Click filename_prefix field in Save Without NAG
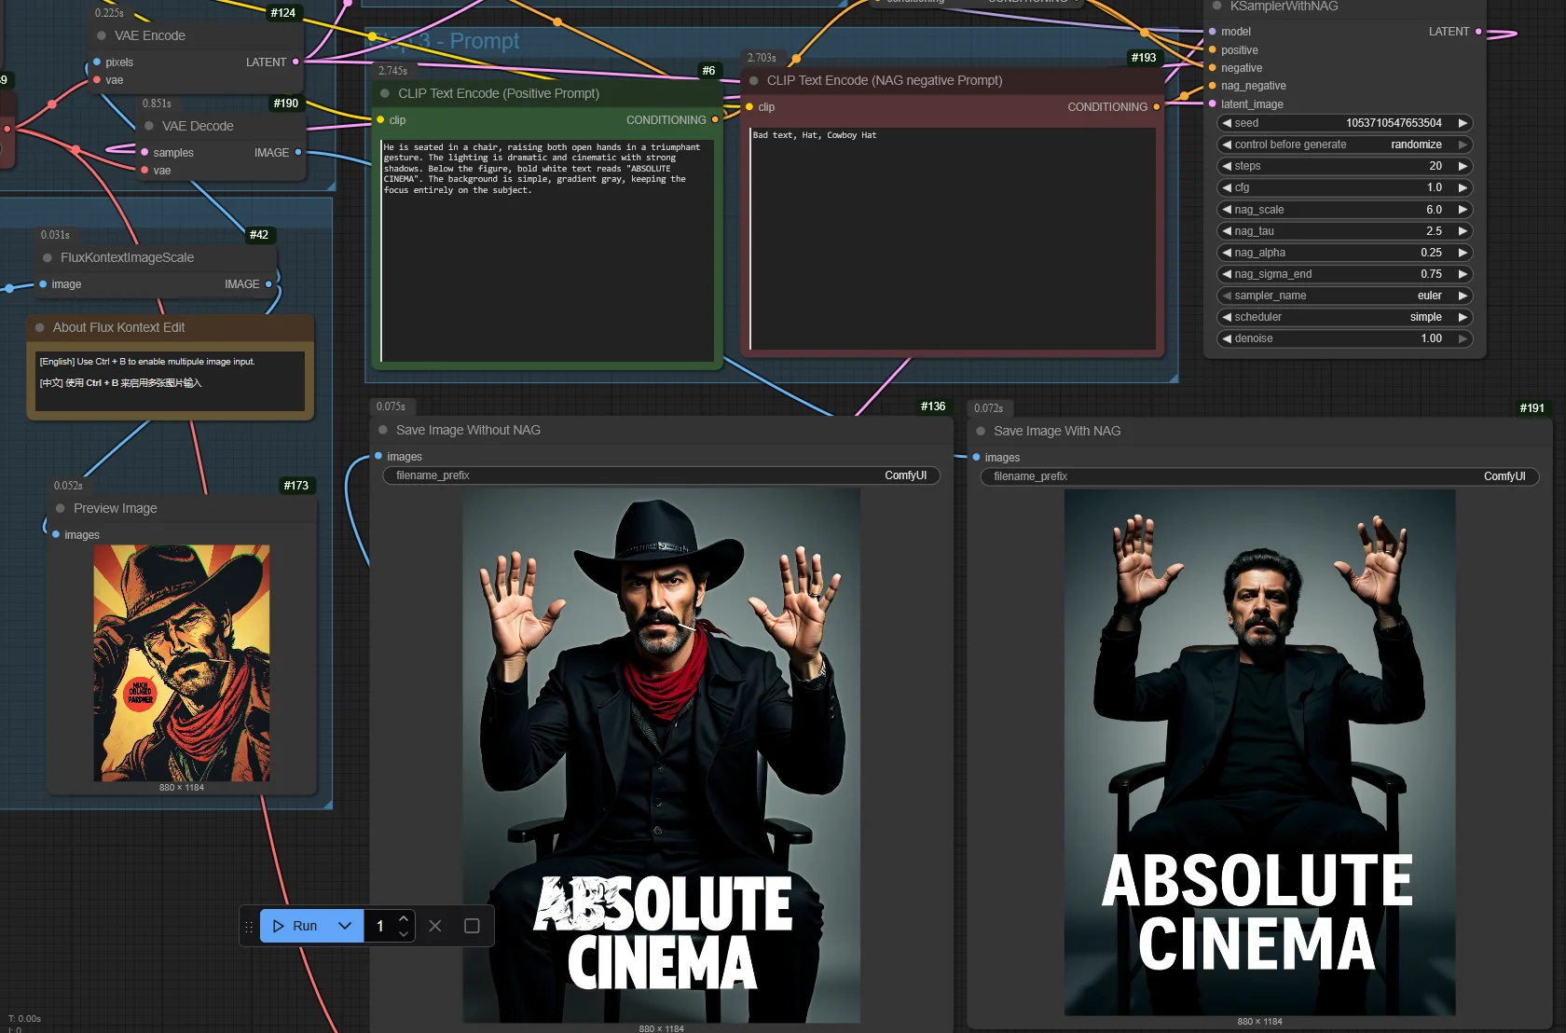This screenshot has width=1566, height=1033. click(662, 475)
